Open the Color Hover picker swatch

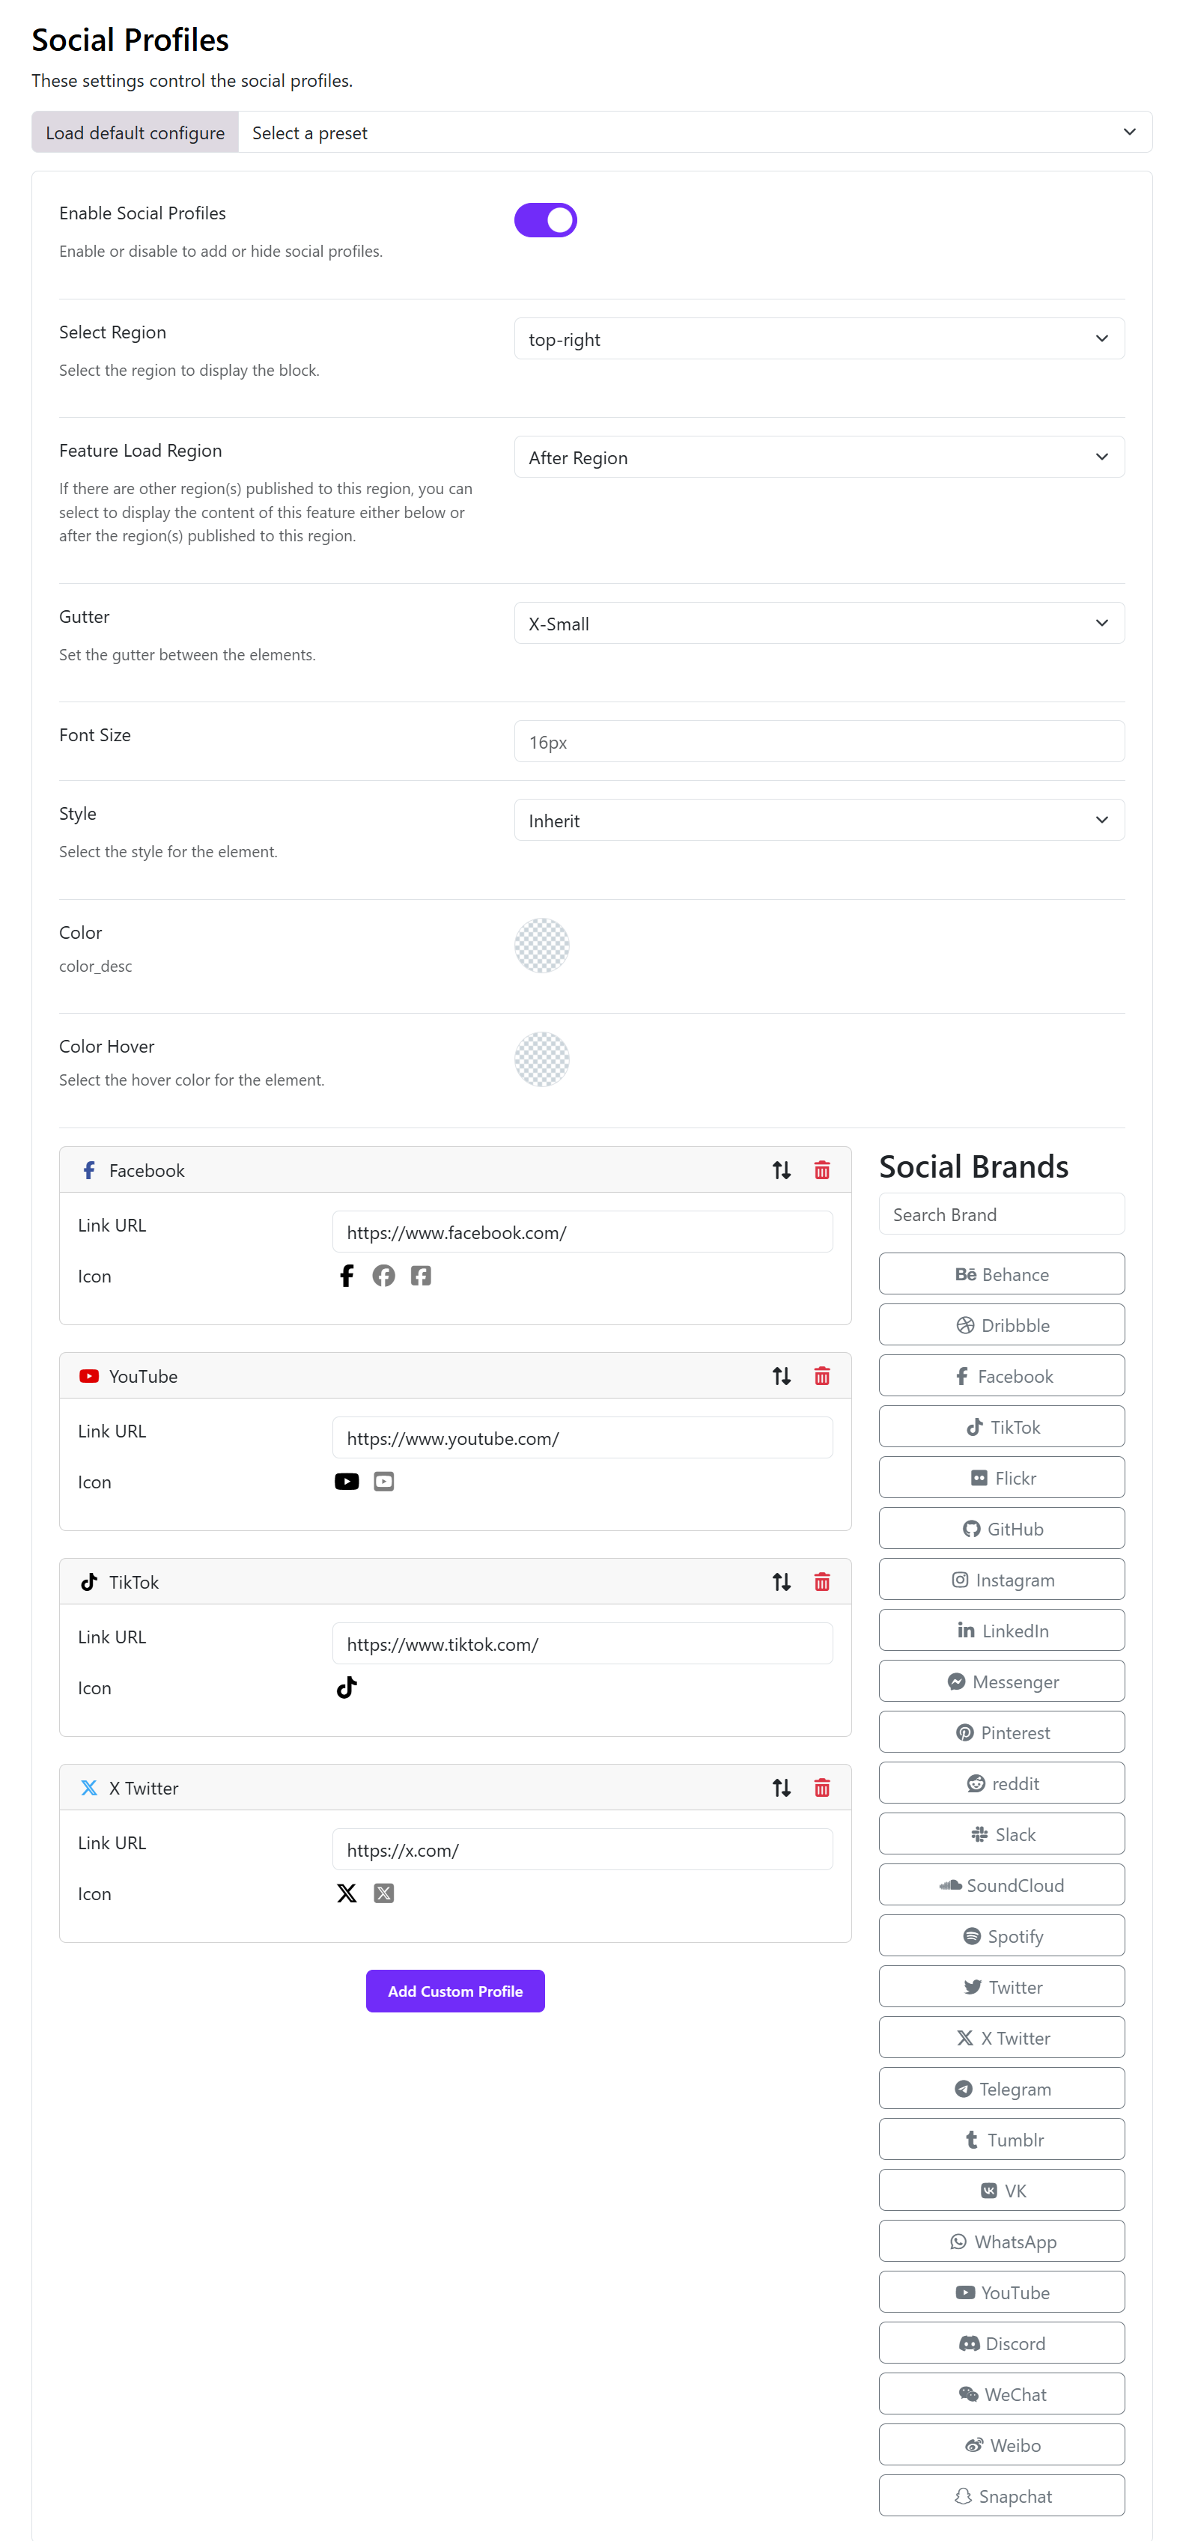click(541, 1059)
